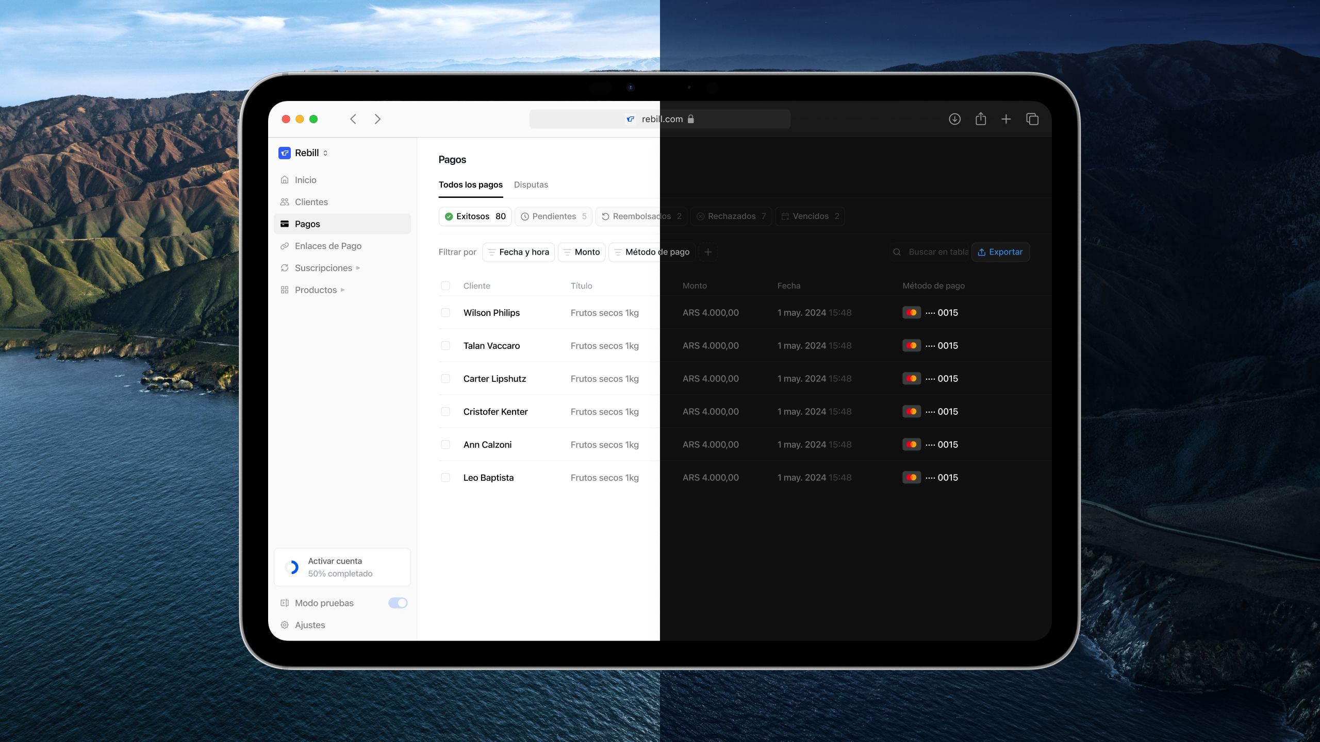Click the browser downloads icon
Viewport: 1320px width, 742px height.
[x=954, y=119]
